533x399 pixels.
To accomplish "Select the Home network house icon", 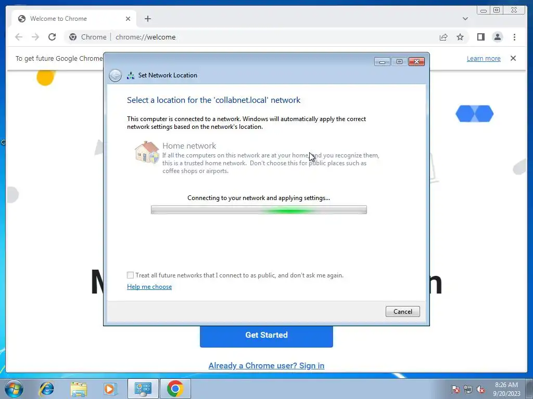I will click(x=147, y=152).
